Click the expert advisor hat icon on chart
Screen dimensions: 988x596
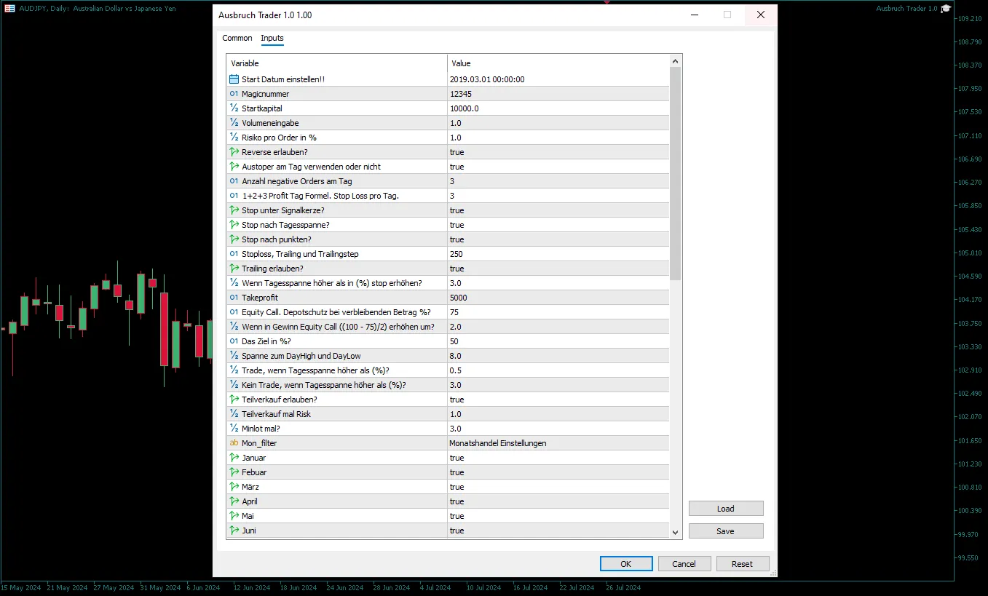tap(946, 8)
